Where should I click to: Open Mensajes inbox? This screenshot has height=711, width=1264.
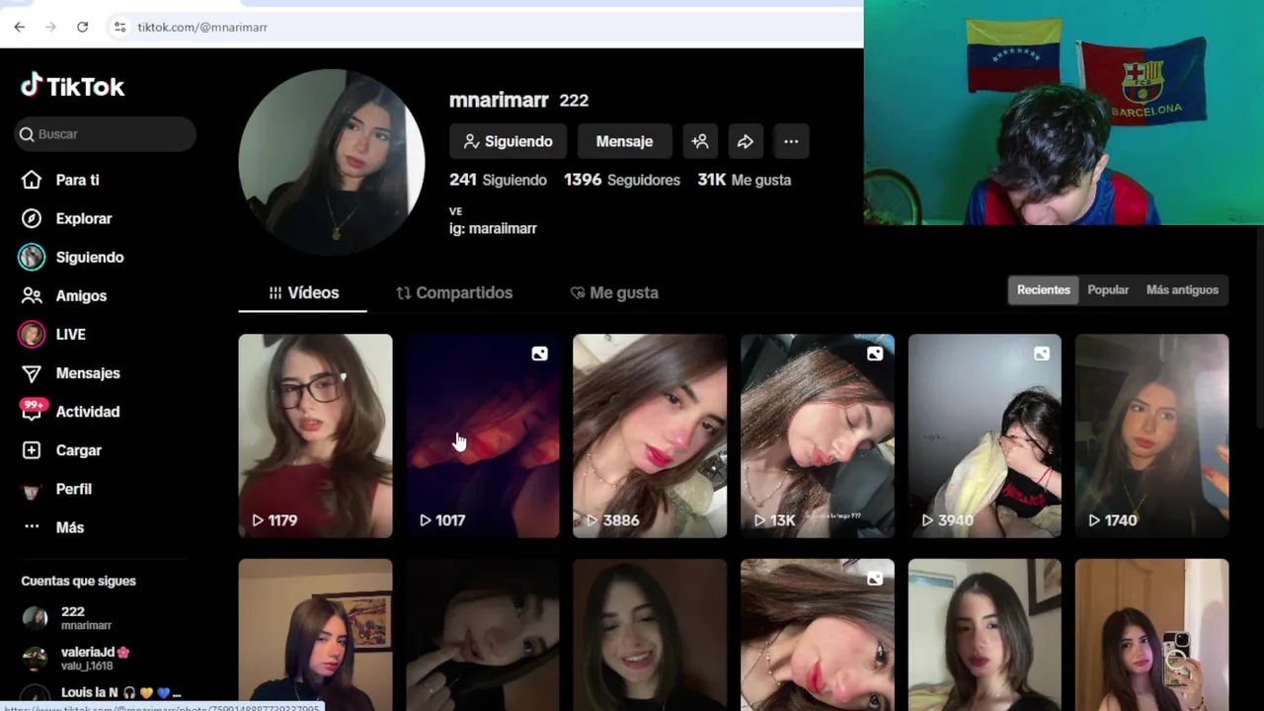click(71, 372)
